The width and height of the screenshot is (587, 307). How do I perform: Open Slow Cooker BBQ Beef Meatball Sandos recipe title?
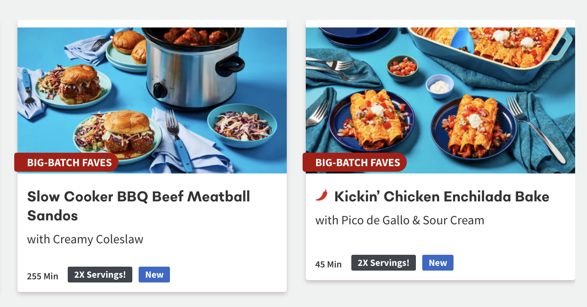coord(139,206)
